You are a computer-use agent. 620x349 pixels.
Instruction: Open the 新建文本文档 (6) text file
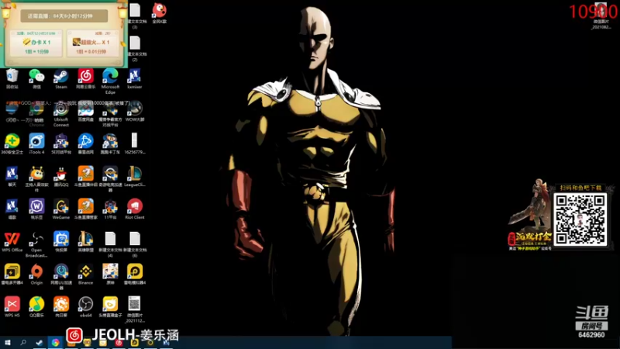pos(134,244)
